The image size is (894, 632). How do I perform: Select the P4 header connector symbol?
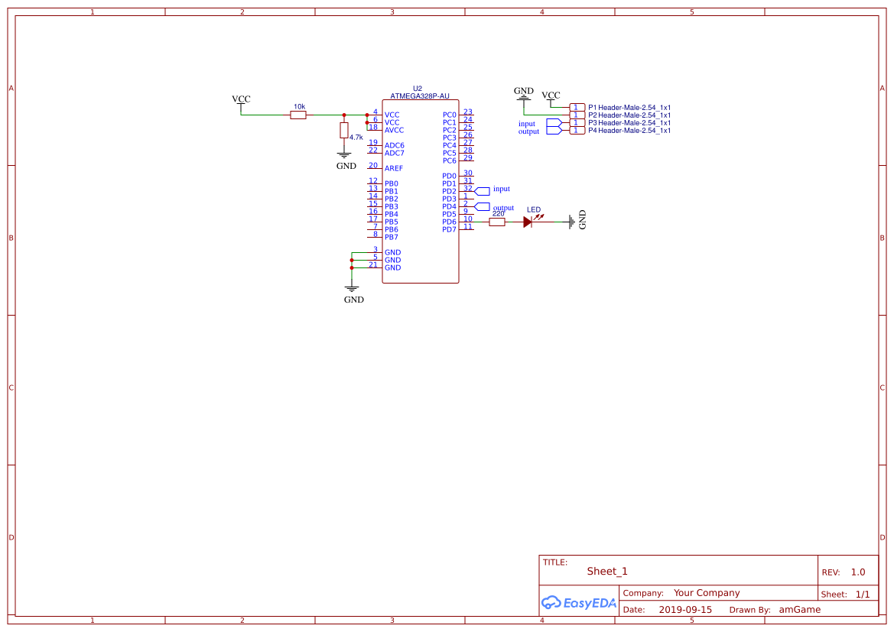tap(577, 130)
